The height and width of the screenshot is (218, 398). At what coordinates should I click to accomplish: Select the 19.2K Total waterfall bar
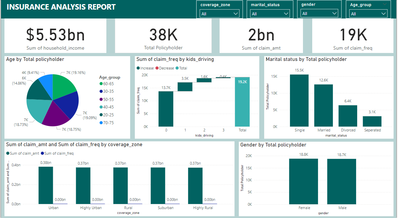tap(243, 102)
